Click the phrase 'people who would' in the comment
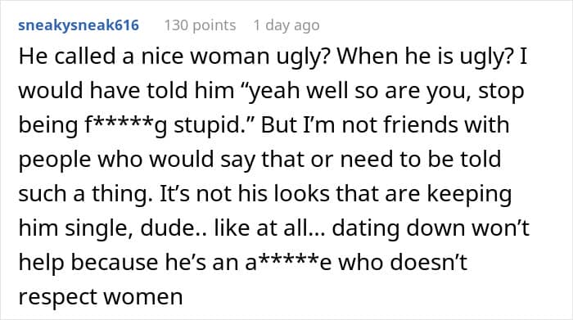Screen dimensions: 573x320 point(116,160)
